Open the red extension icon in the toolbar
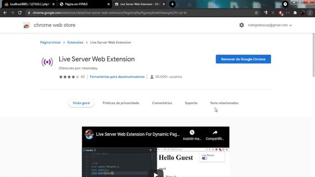315x177 pixels. coord(281,13)
